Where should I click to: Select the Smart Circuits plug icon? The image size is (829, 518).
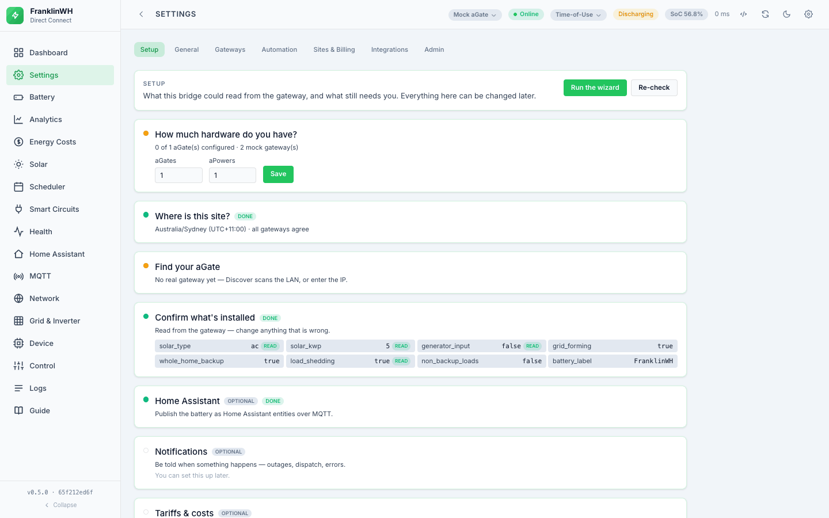click(x=18, y=210)
